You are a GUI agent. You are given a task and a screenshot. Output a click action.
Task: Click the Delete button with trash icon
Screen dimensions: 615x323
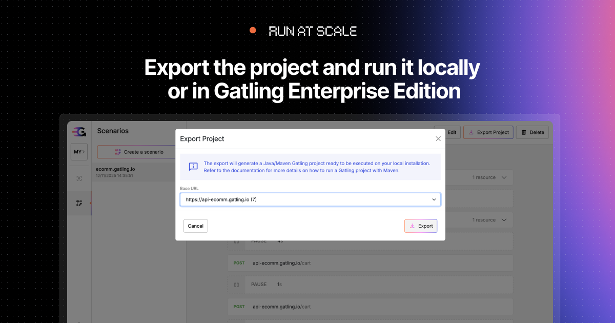click(x=532, y=132)
